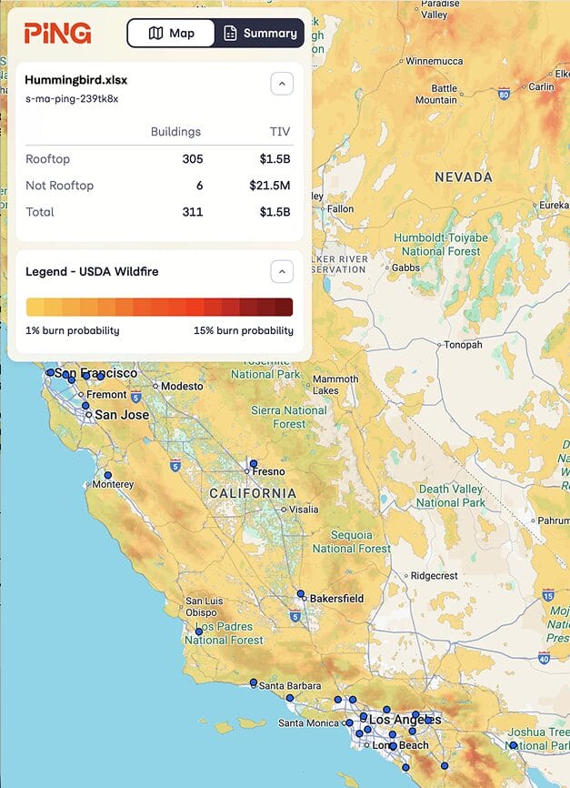
Task: Collapse the USDA Wildfire legend
Action: (282, 271)
